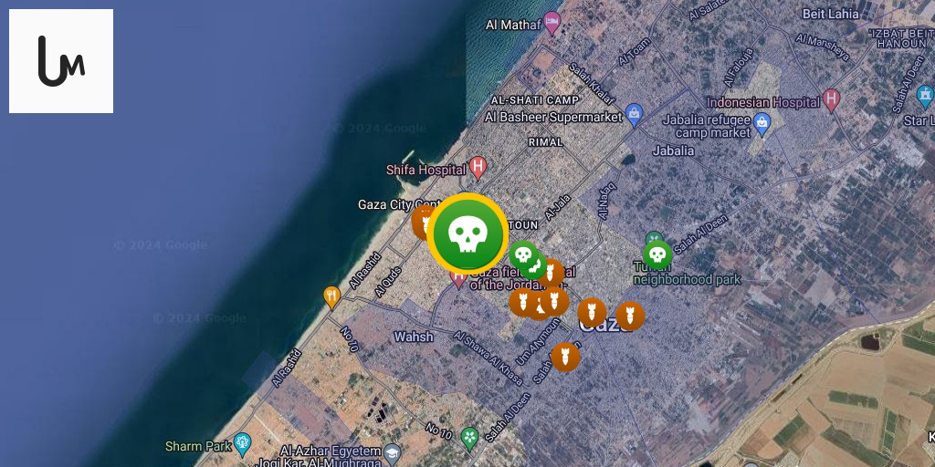Click the Al Basheer Supermarket shopping pin
The image size is (935, 467).
tap(634, 115)
